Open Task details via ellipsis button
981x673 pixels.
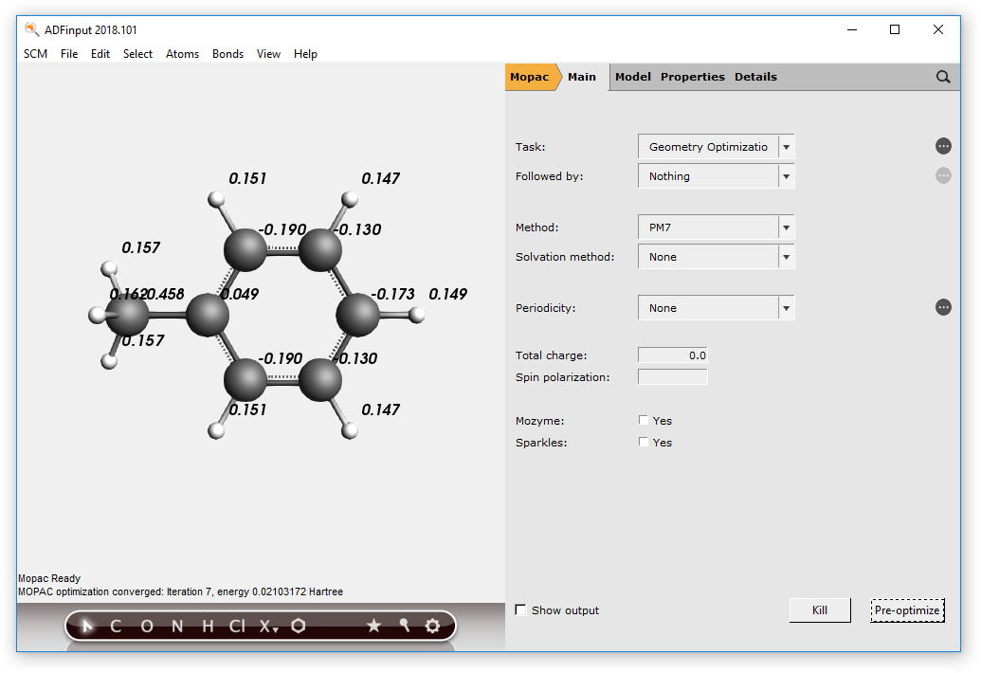pyautogui.click(x=943, y=146)
